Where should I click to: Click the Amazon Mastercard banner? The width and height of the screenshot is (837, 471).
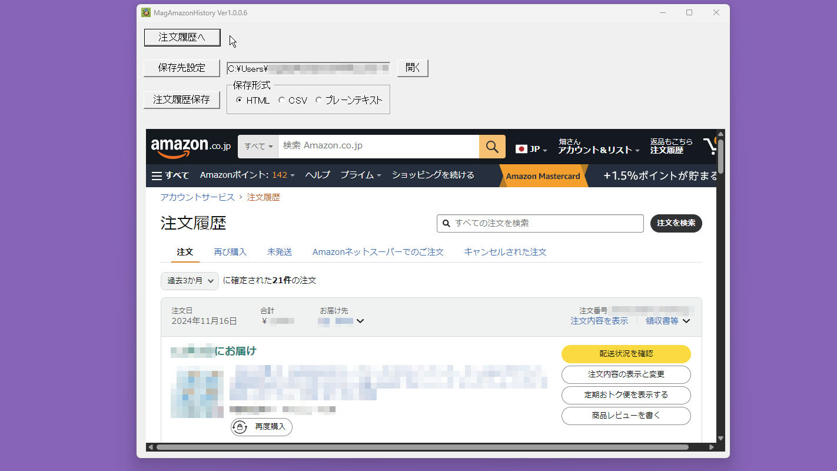click(543, 176)
